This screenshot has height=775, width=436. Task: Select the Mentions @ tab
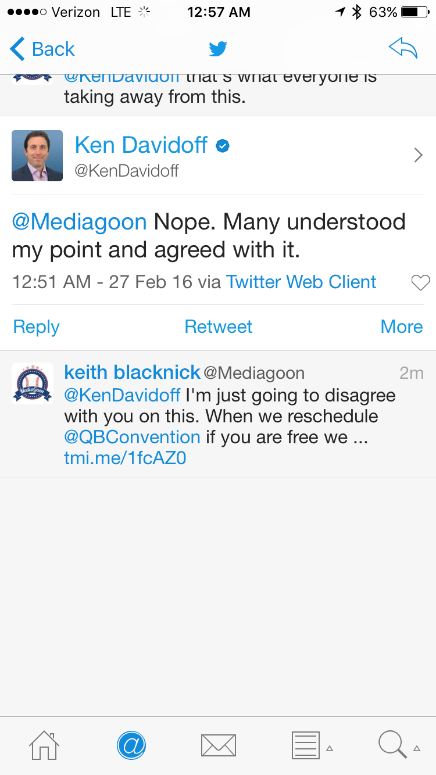[131, 745]
